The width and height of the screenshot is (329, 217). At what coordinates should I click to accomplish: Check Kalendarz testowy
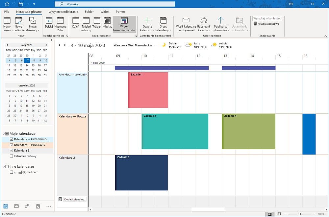point(11,156)
